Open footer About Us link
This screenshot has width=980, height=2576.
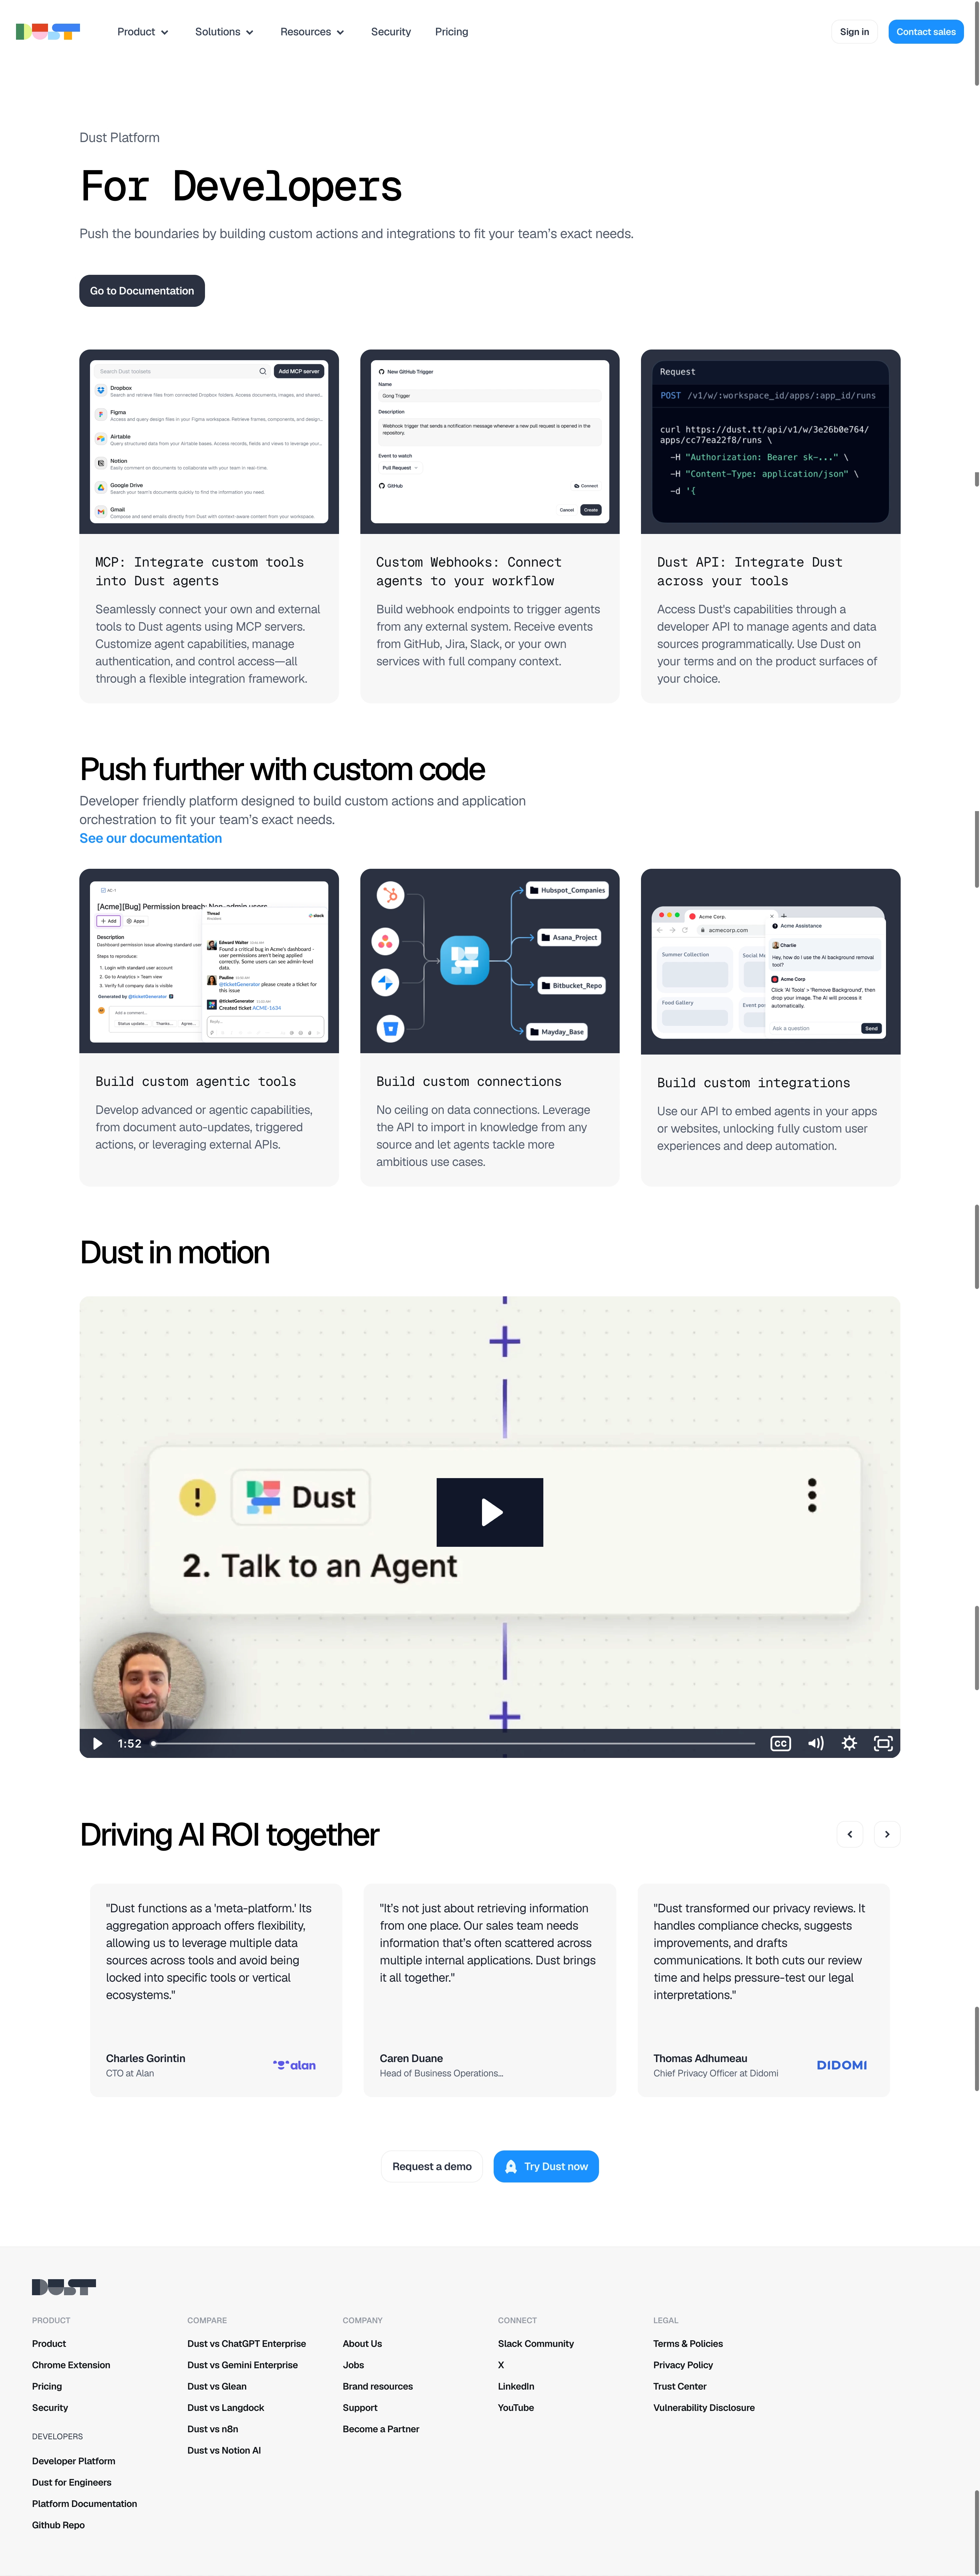[363, 2344]
